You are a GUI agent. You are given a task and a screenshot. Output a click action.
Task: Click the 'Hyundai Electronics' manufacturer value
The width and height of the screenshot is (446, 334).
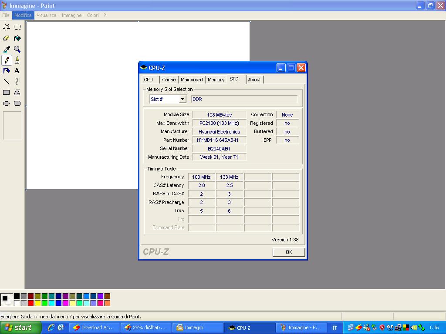220,132
